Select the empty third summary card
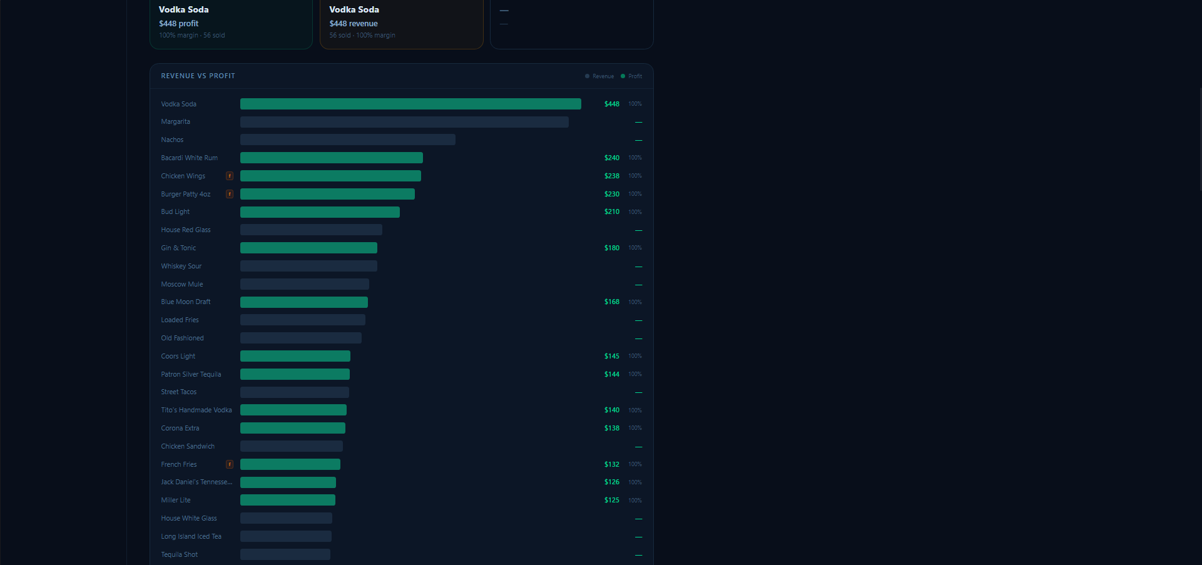Viewport: 1202px width, 565px height. click(571, 23)
